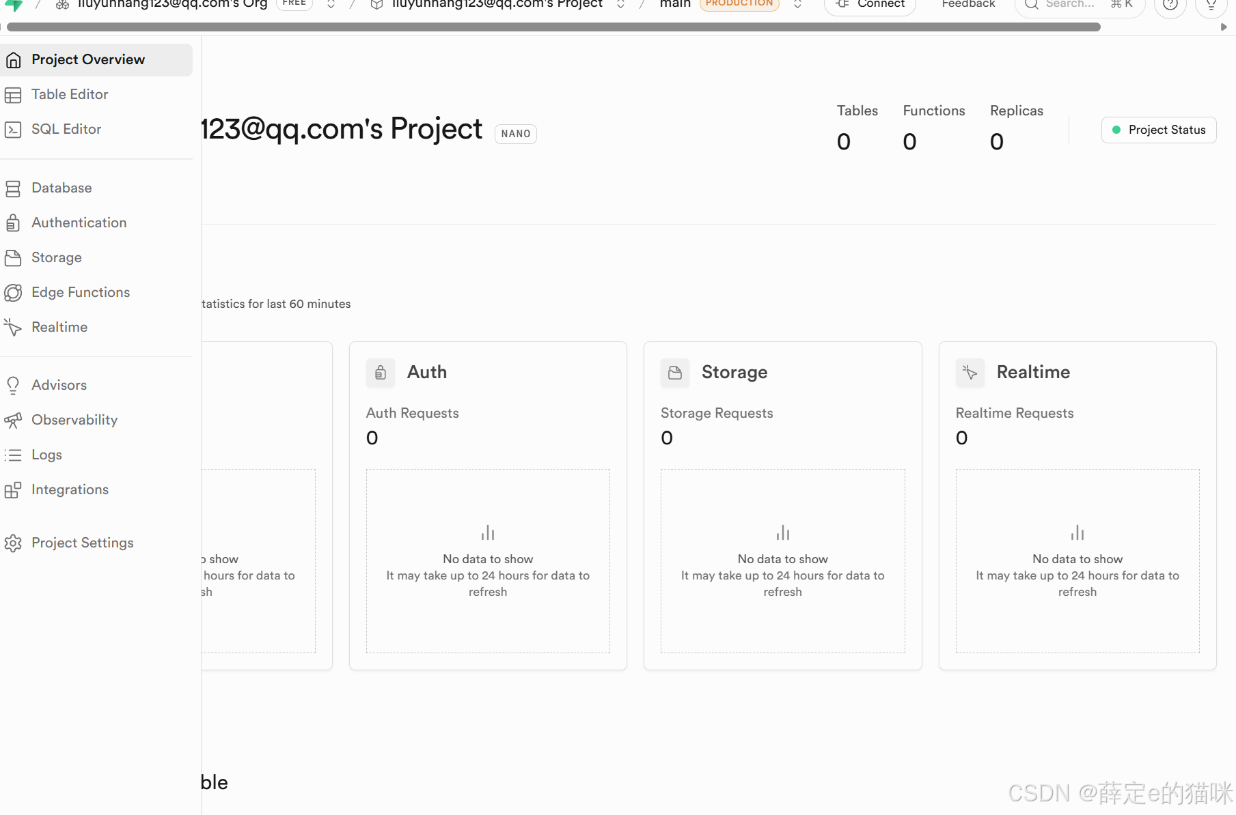Expand the project switcher chevrons
Image resolution: width=1236 pixels, height=815 pixels.
point(620,4)
